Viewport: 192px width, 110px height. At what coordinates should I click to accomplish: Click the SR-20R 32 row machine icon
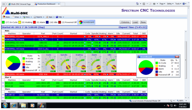click(3, 95)
